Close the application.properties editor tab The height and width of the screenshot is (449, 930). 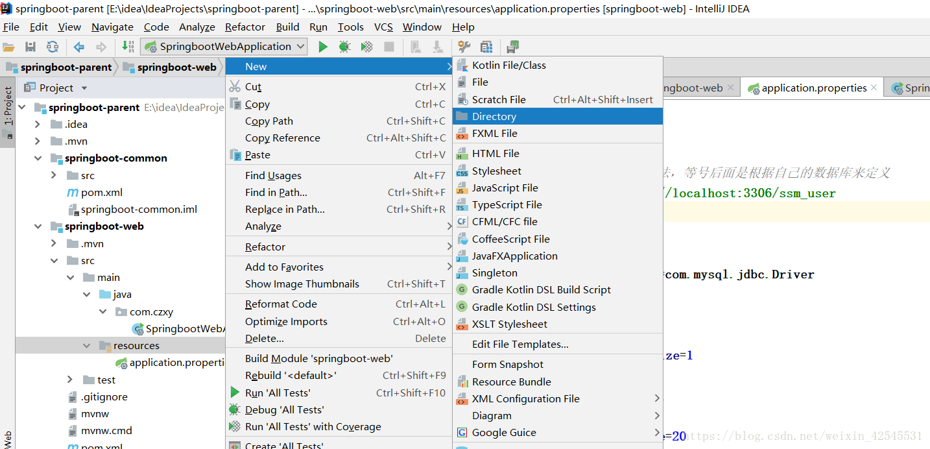coord(874,88)
